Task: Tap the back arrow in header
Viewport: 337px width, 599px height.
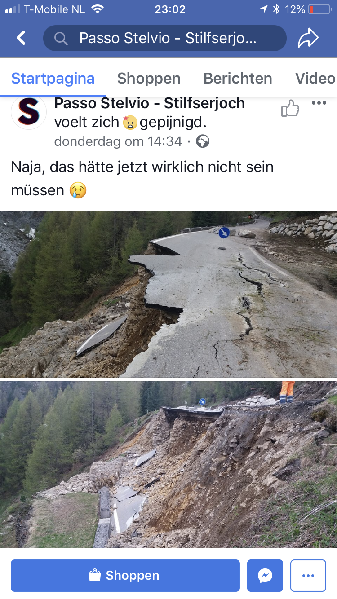Action: (21, 38)
